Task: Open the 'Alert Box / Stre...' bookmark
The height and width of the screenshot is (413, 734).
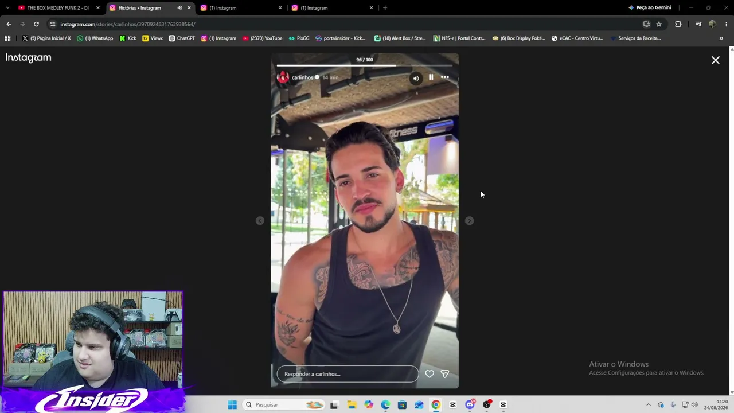Action: point(400,38)
